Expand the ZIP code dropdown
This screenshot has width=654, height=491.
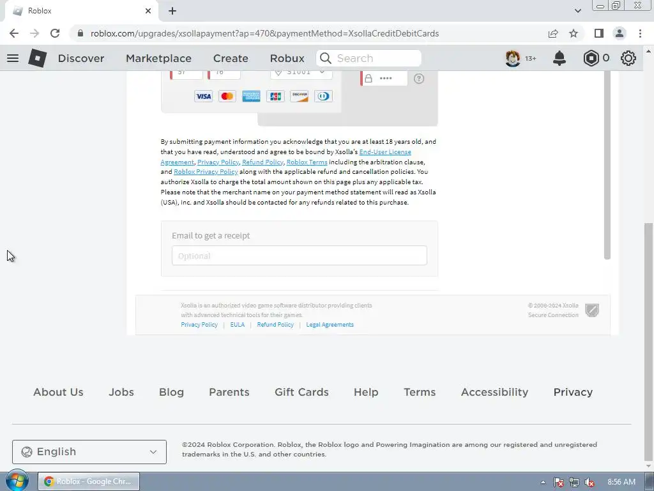[301, 74]
